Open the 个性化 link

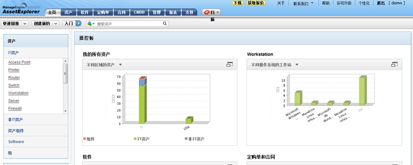tap(364, 3)
